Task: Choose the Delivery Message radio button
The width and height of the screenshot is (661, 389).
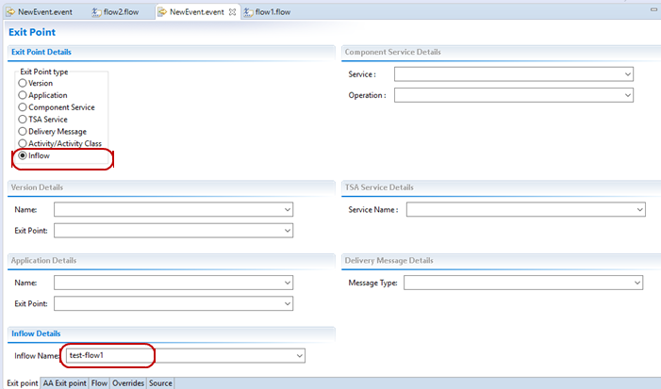Action: 23,132
